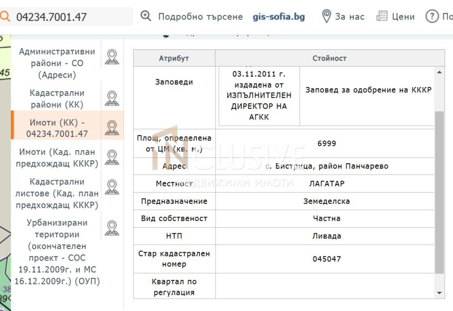
Task: Locate Урбанизирани територии on the map using its pin icon
Action: pos(112,228)
